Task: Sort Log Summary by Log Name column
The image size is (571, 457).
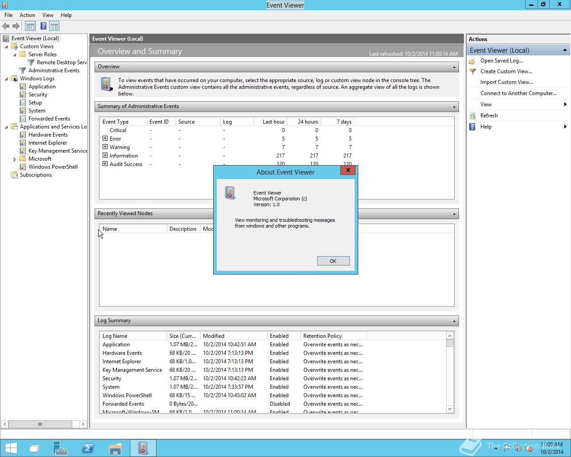Action: pos(133,336)
